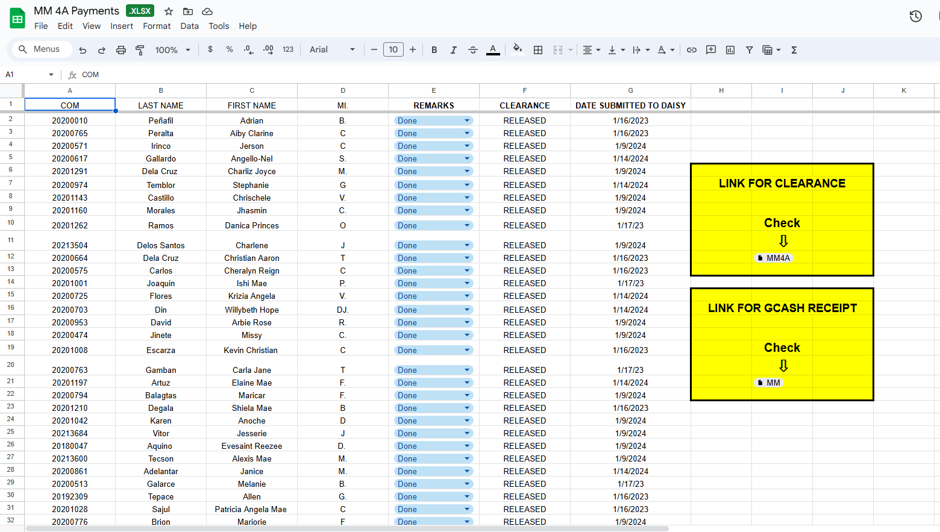Click the REMARKS header cell
The image size is (940, 532).
coord(434,105)
